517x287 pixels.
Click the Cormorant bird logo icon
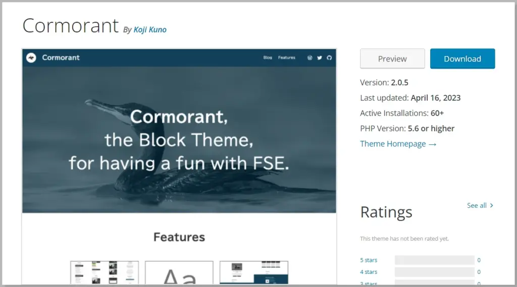[x=31, y=58]
